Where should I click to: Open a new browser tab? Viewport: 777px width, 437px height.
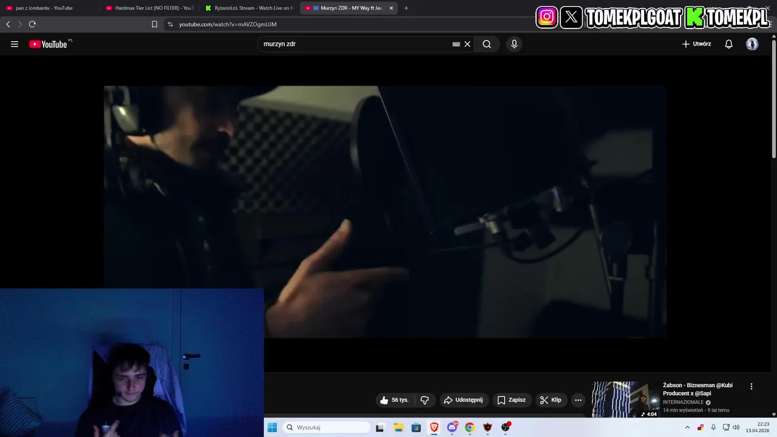pyautogui.click(x=406, y=8)
